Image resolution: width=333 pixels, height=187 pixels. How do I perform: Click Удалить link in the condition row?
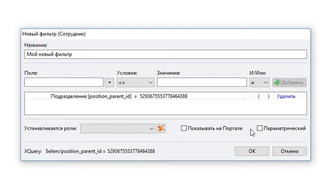[x=286, y=96]
